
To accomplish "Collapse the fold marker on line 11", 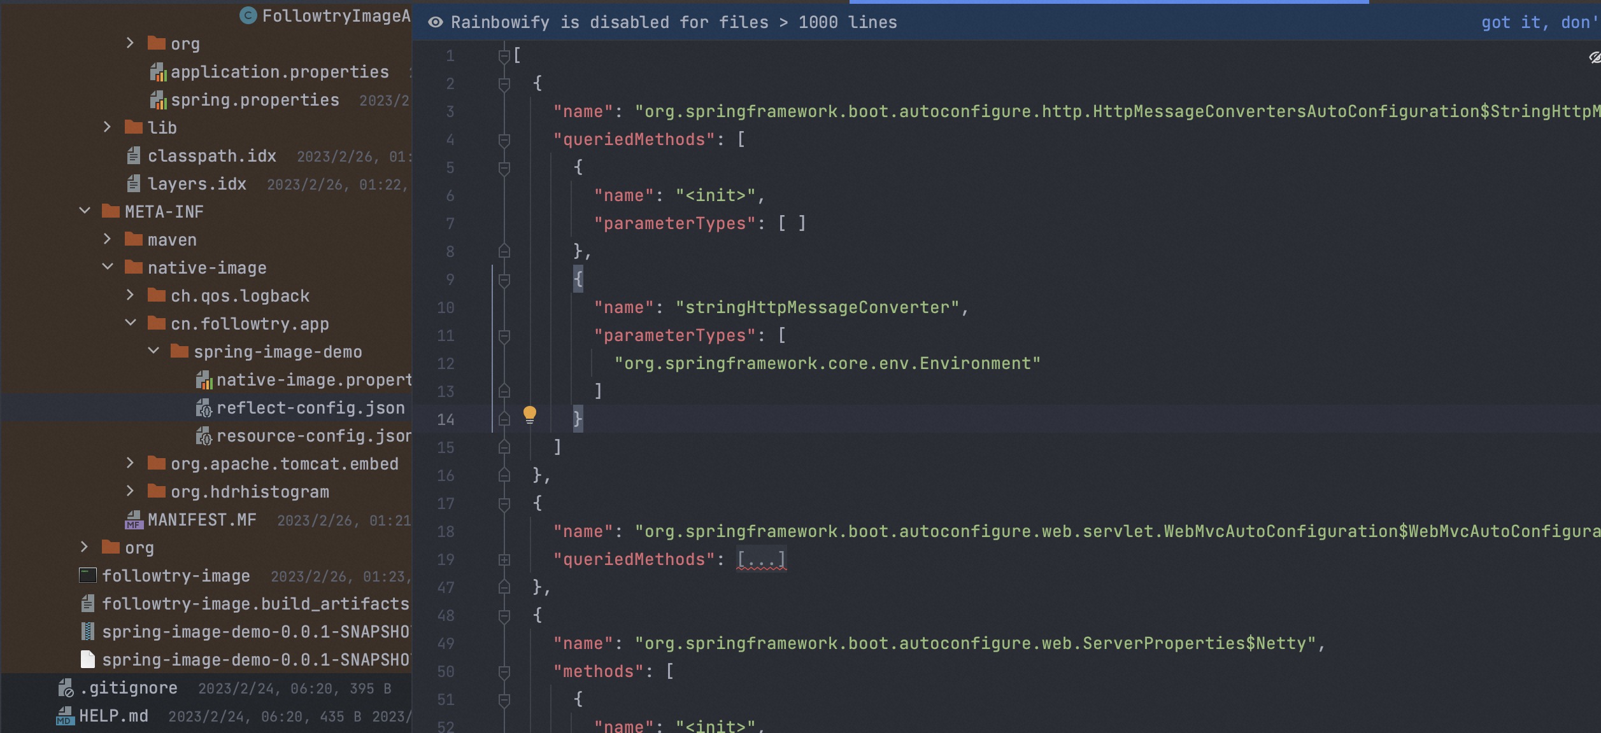I will [x=504, y=336].
